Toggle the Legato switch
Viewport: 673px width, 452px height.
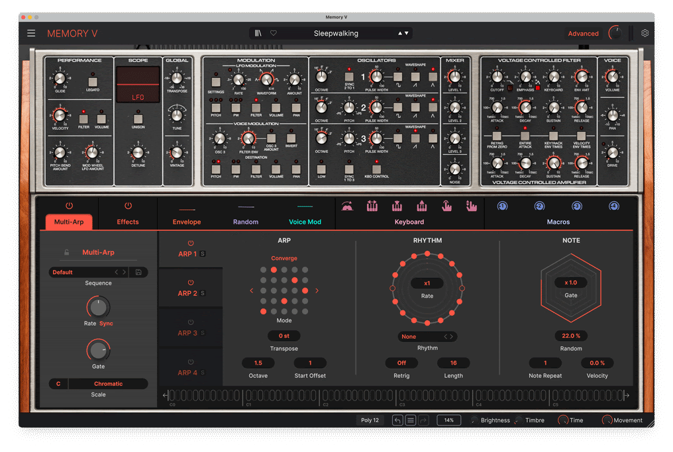pyautogui.click(x=93, y=81)
